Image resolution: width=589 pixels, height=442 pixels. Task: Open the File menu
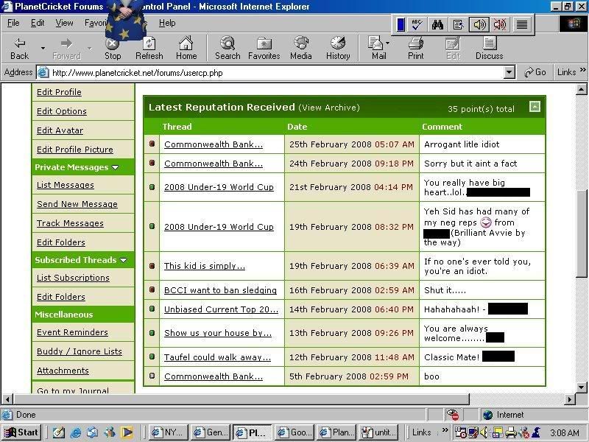point(13,23)
